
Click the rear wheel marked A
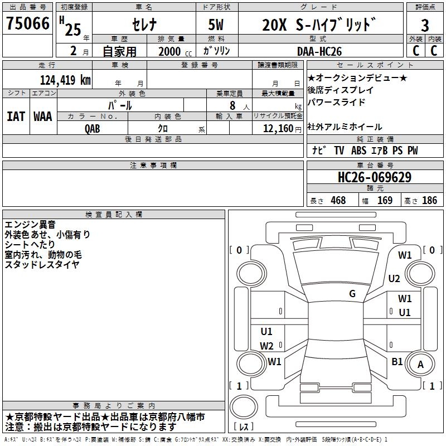tap(420, 364)
